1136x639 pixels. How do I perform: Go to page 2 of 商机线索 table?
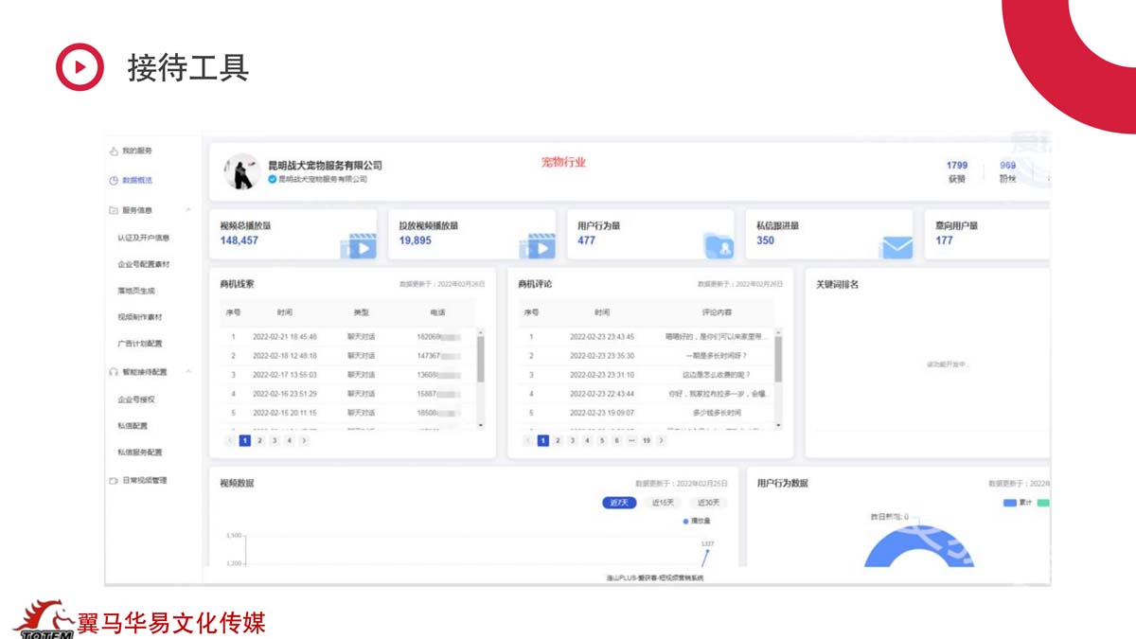(259, 441)
